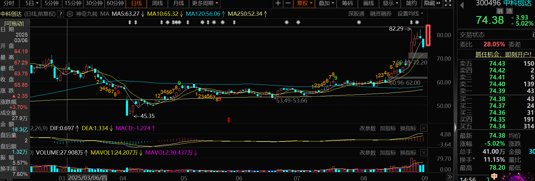Expand the 更多周期 dropdown
This screenshot has width=535, height=181.
(x=205, y=3)
